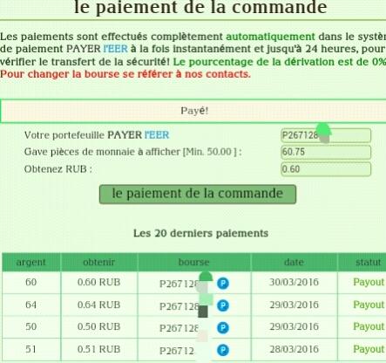This screenshot has height=363, width=386.
Task: Click the Payeer icon in the 0.50 RUB row
Action: click(x=223, y=328)
